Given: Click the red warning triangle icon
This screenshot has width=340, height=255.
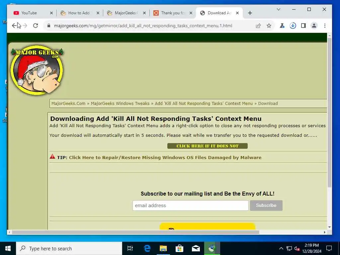Looking at the screenshot, I should point(52,156).
